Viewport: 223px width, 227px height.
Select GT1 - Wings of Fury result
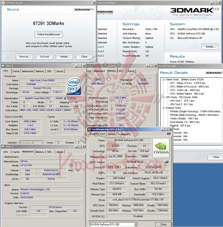[x=188, y=83]
